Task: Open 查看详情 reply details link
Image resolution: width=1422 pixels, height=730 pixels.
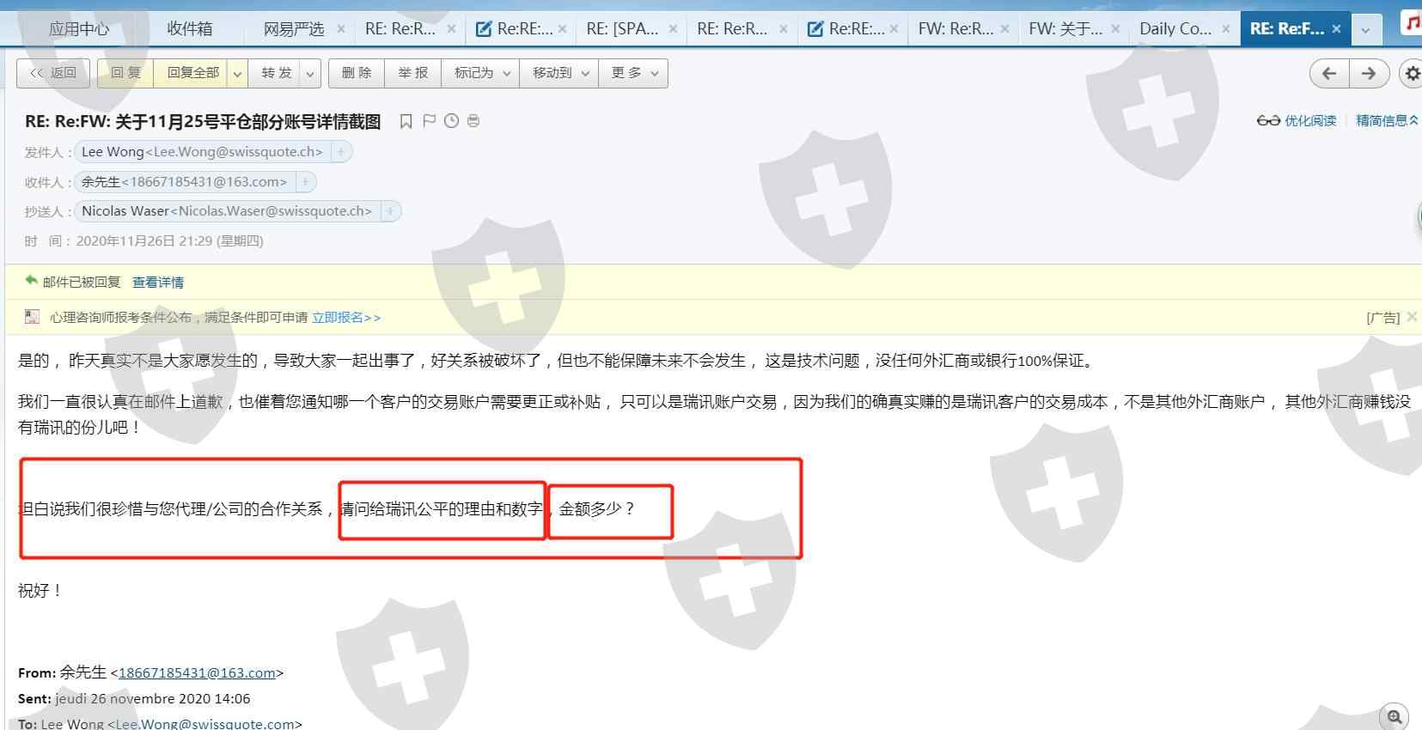Action: pyautogui.click(x=158, y=282)
